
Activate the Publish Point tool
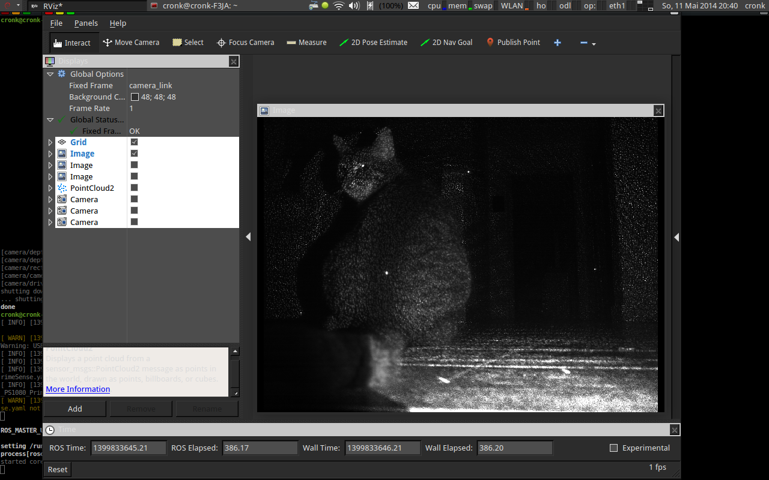513,43
